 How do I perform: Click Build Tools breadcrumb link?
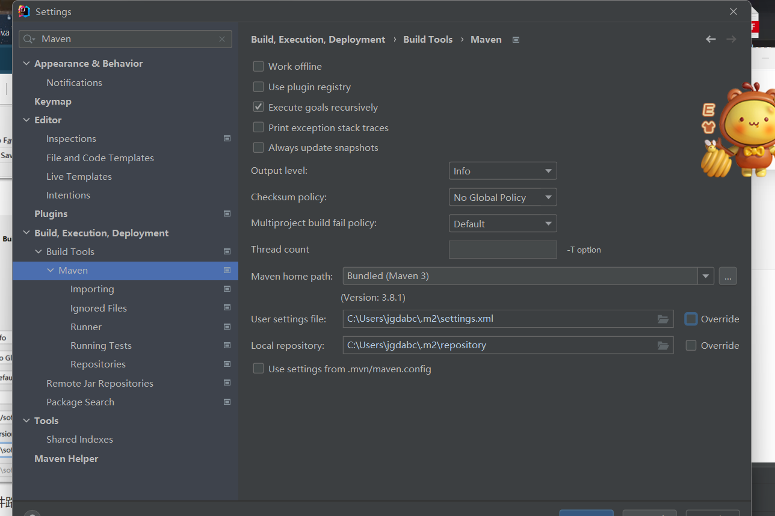(428, 39)
